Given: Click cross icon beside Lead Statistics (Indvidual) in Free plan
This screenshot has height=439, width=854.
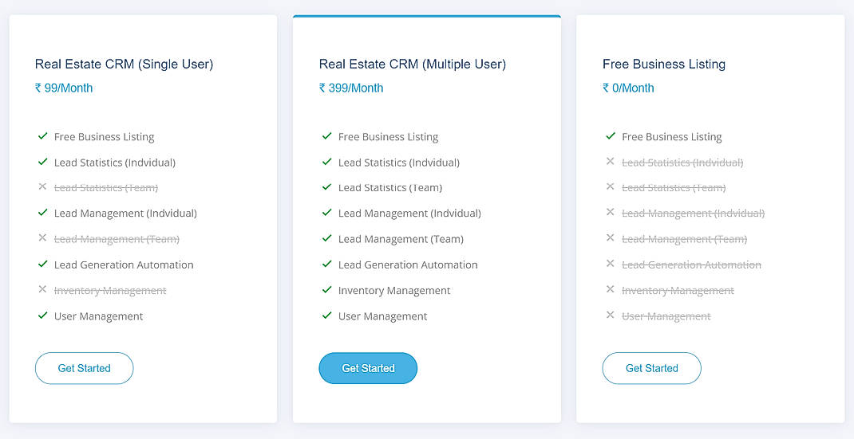Looking at the screenshot, I should pyautogui.click(x=610, y=162).
